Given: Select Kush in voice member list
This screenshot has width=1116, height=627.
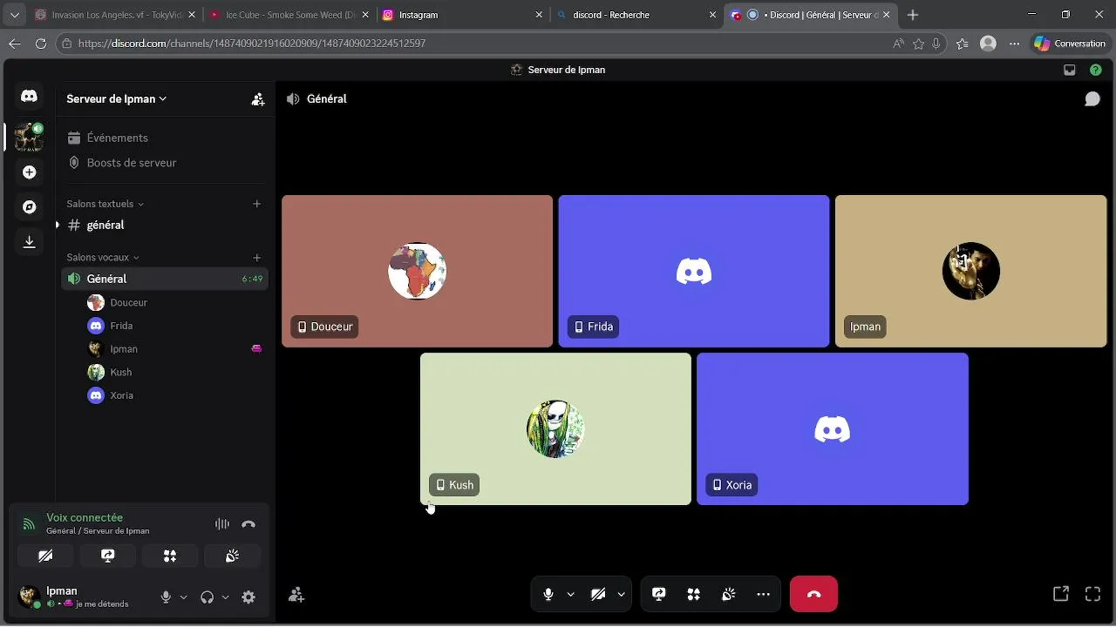Looking at the screenshot, I should [174, 372].
